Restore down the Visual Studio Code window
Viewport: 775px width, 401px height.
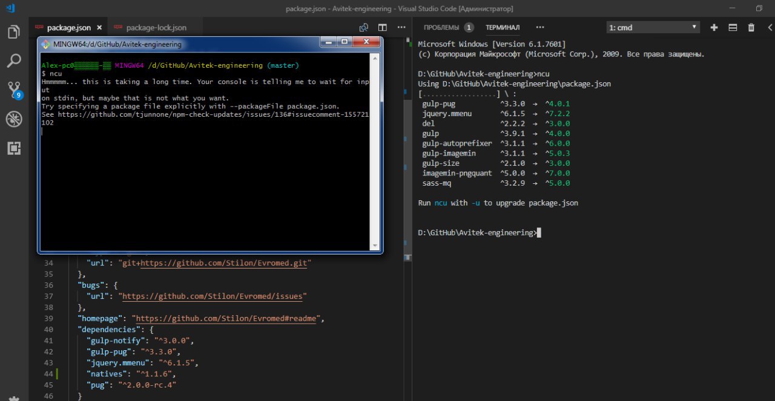point(759,8)
